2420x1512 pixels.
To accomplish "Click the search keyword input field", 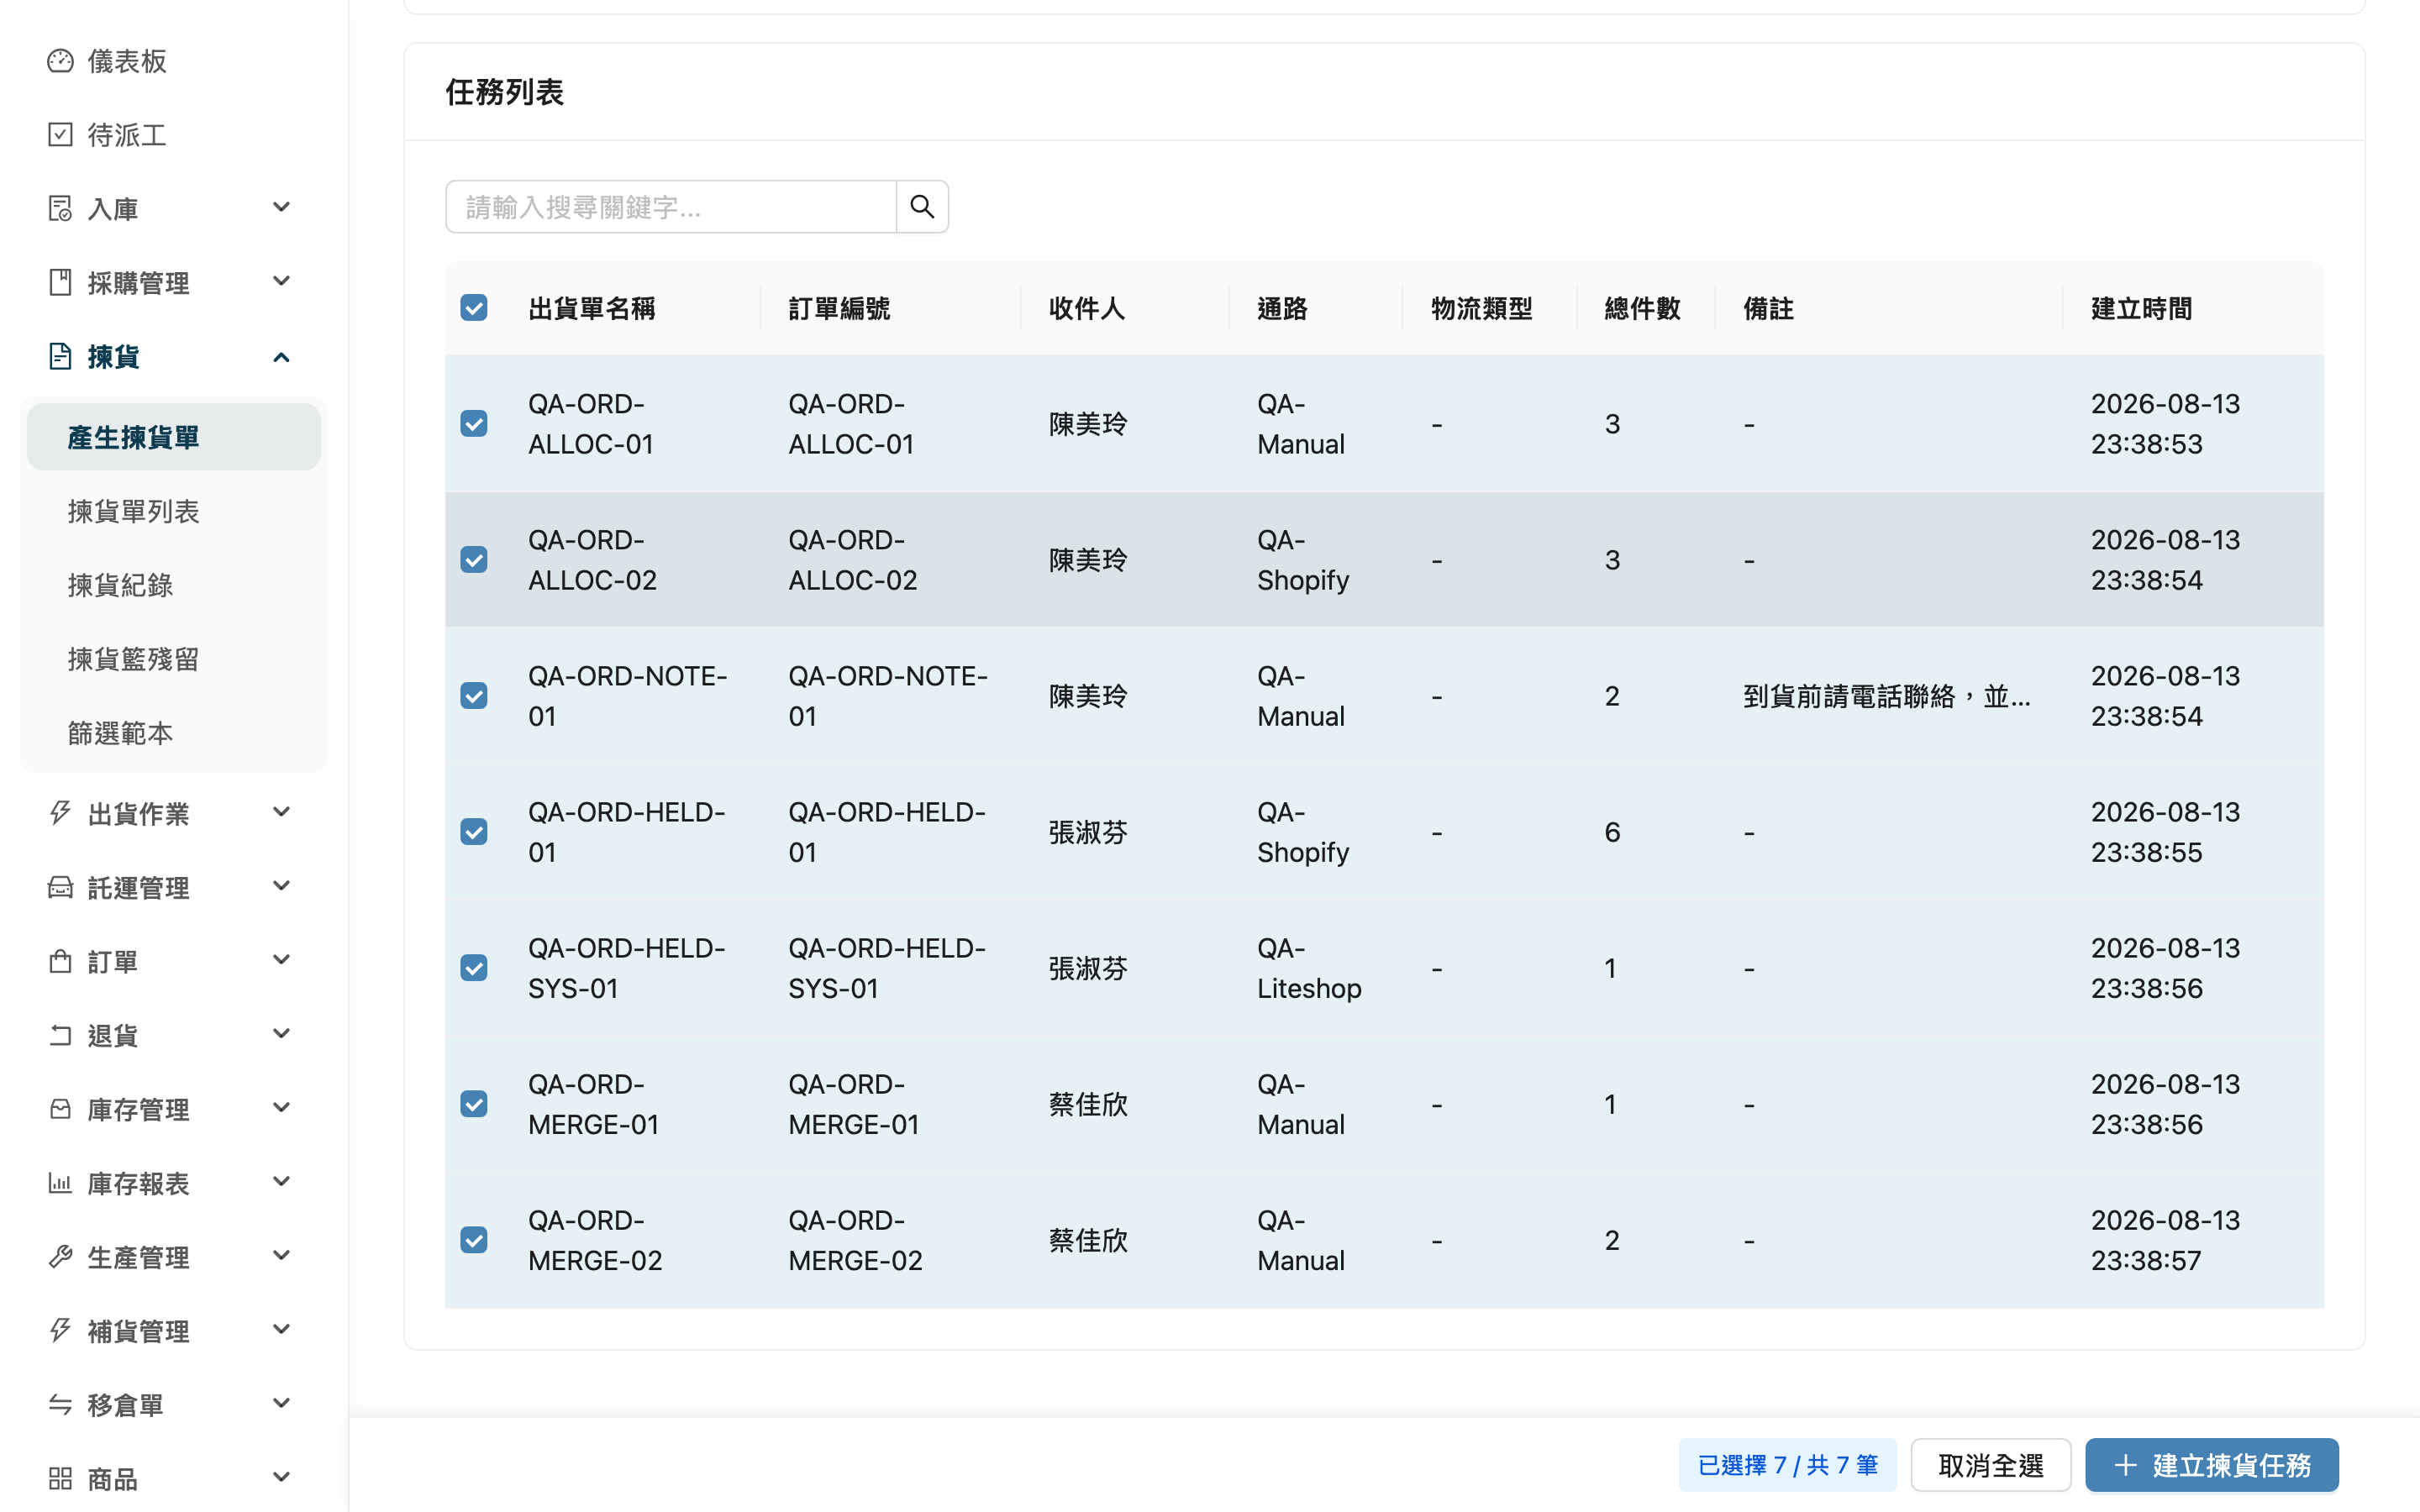I will click(x=671, y=207).
